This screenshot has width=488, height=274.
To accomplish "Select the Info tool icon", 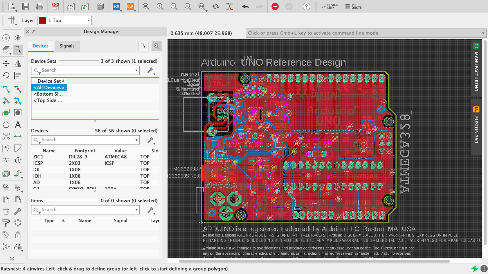I will (x=6, y=38).
